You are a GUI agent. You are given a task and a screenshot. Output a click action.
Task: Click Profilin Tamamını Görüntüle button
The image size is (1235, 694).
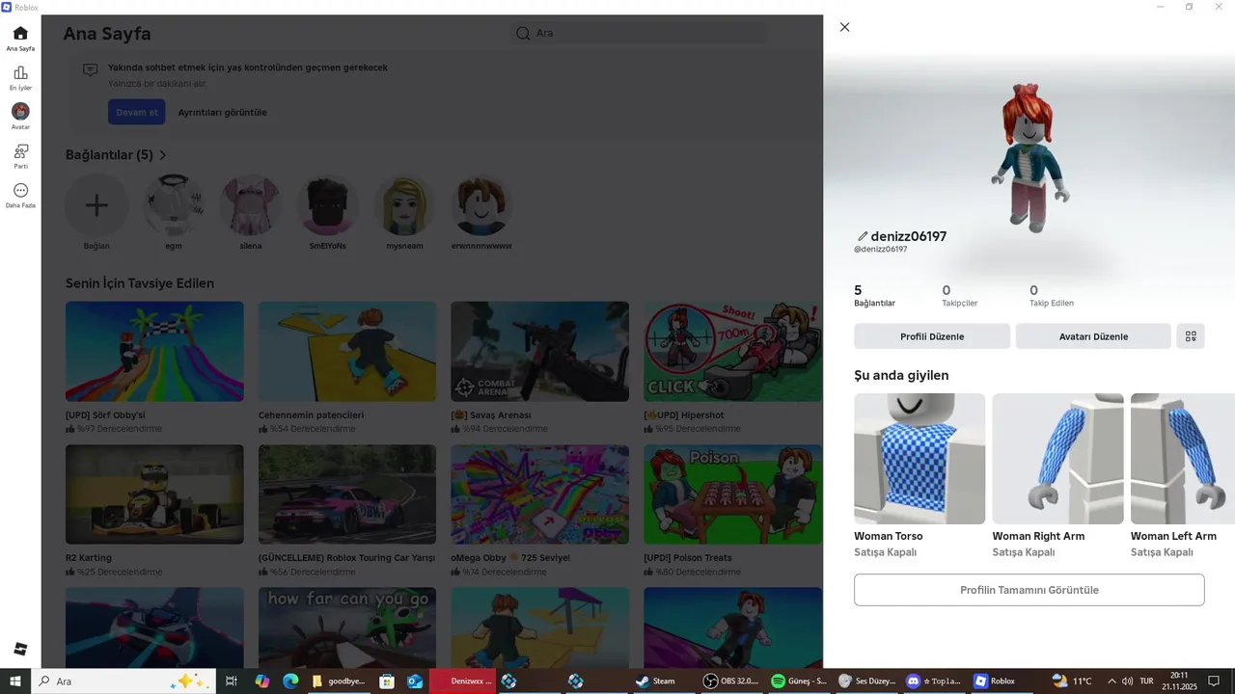(1029, 590)
